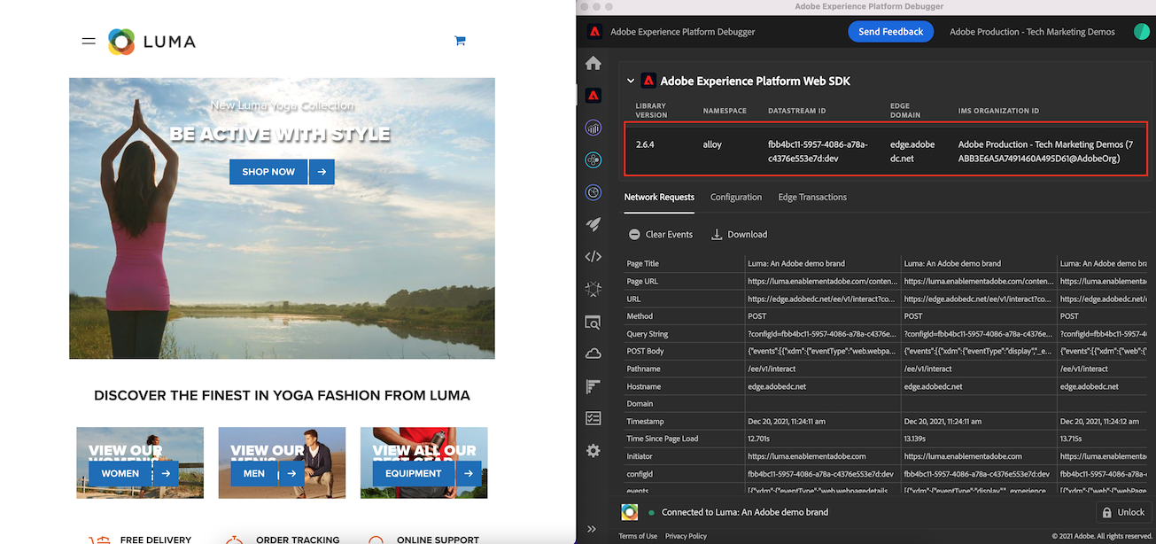Open the code brackets icon in sidebar
The image size is (1156, 544).
(594, 257)
